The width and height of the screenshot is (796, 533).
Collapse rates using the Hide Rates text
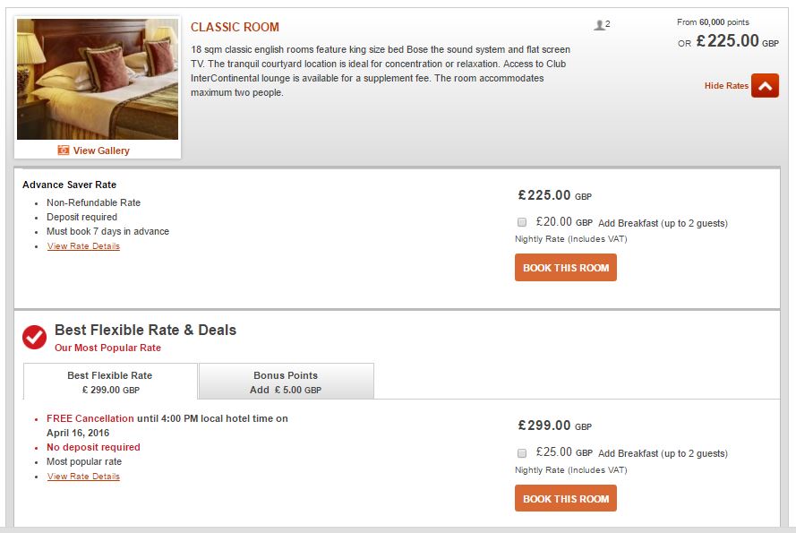click(726, 86)
